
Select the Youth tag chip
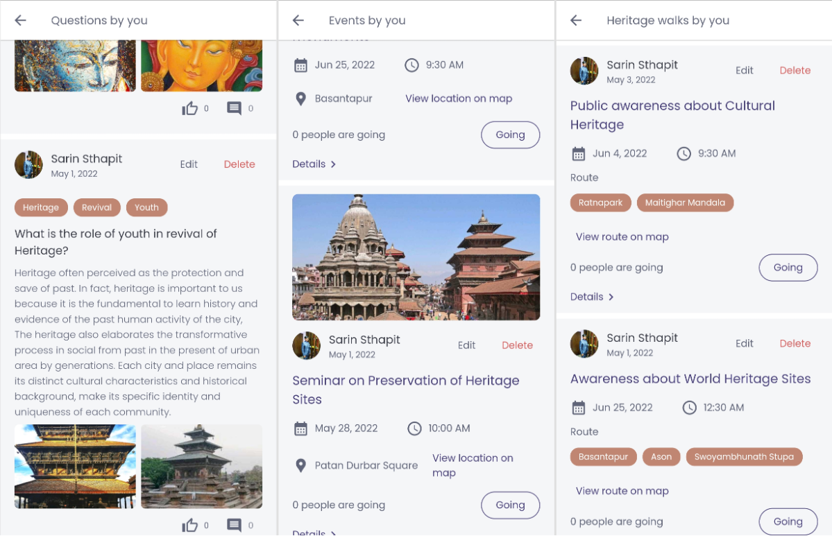[146, 207]
